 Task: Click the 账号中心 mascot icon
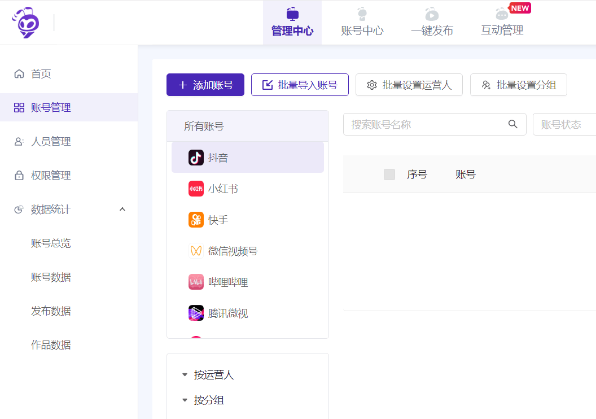[x=362, y=14]
